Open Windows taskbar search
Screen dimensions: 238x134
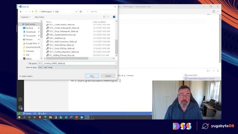(24, 117)
